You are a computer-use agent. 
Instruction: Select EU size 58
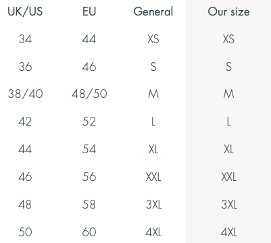tap(89, 205)
